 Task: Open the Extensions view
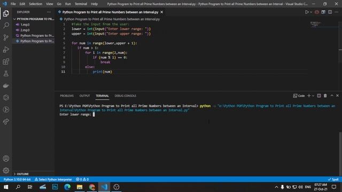[6, 62]
